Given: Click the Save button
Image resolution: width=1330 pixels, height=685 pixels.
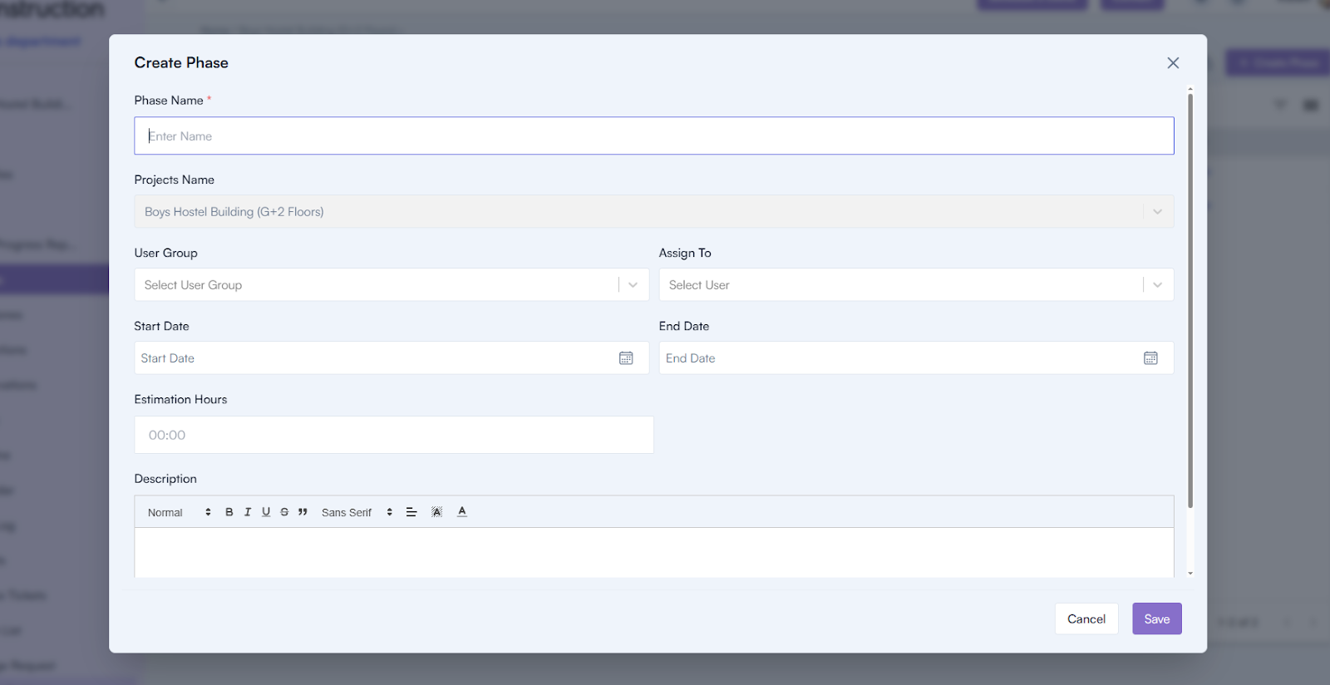Looking at the screenshot, I should pos(1156,619).
